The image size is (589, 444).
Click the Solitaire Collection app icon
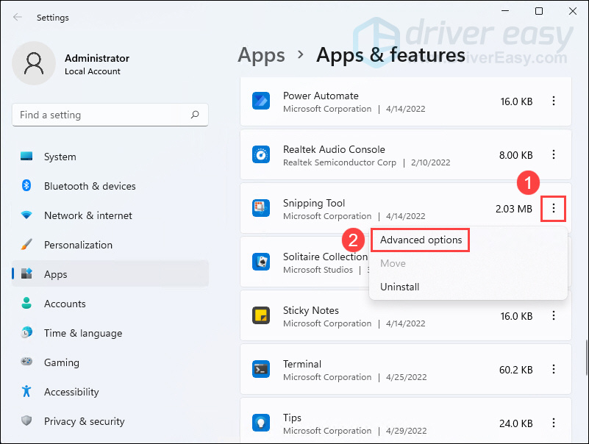pos(261,262)
